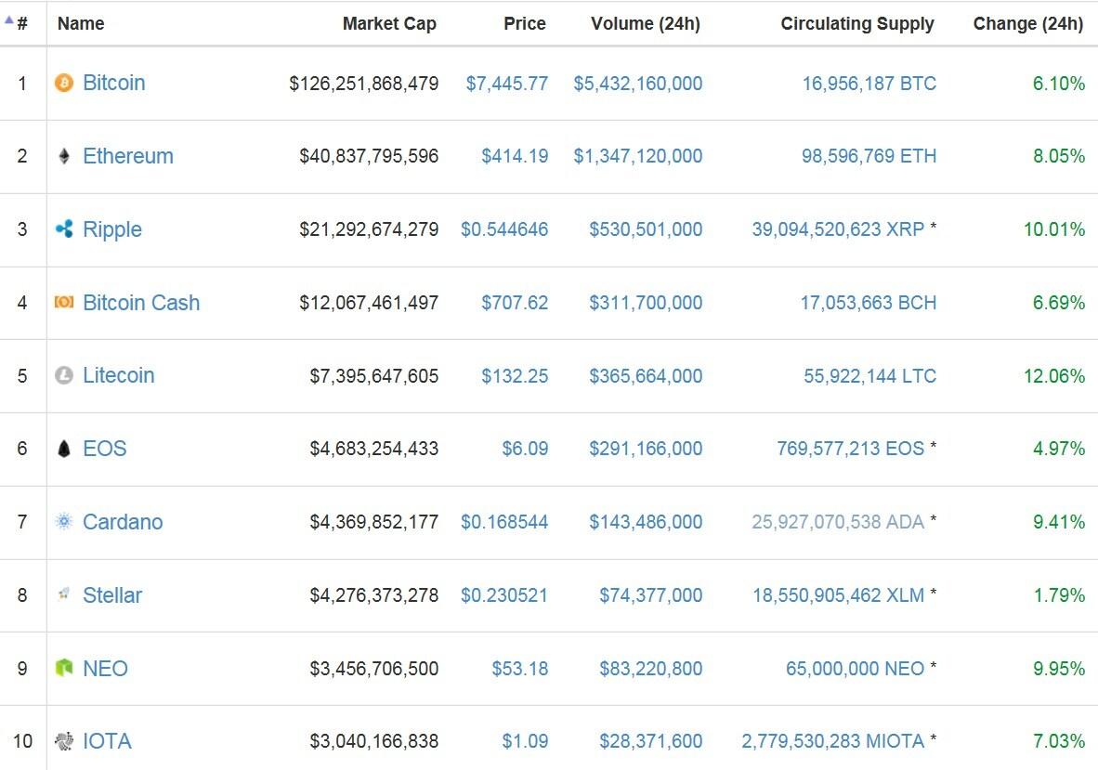Click the black EOS logo icon
Viewport: 1098px width, 770px height.
click(63, 449)
